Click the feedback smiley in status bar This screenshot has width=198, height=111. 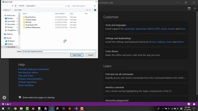coord(189,104)
